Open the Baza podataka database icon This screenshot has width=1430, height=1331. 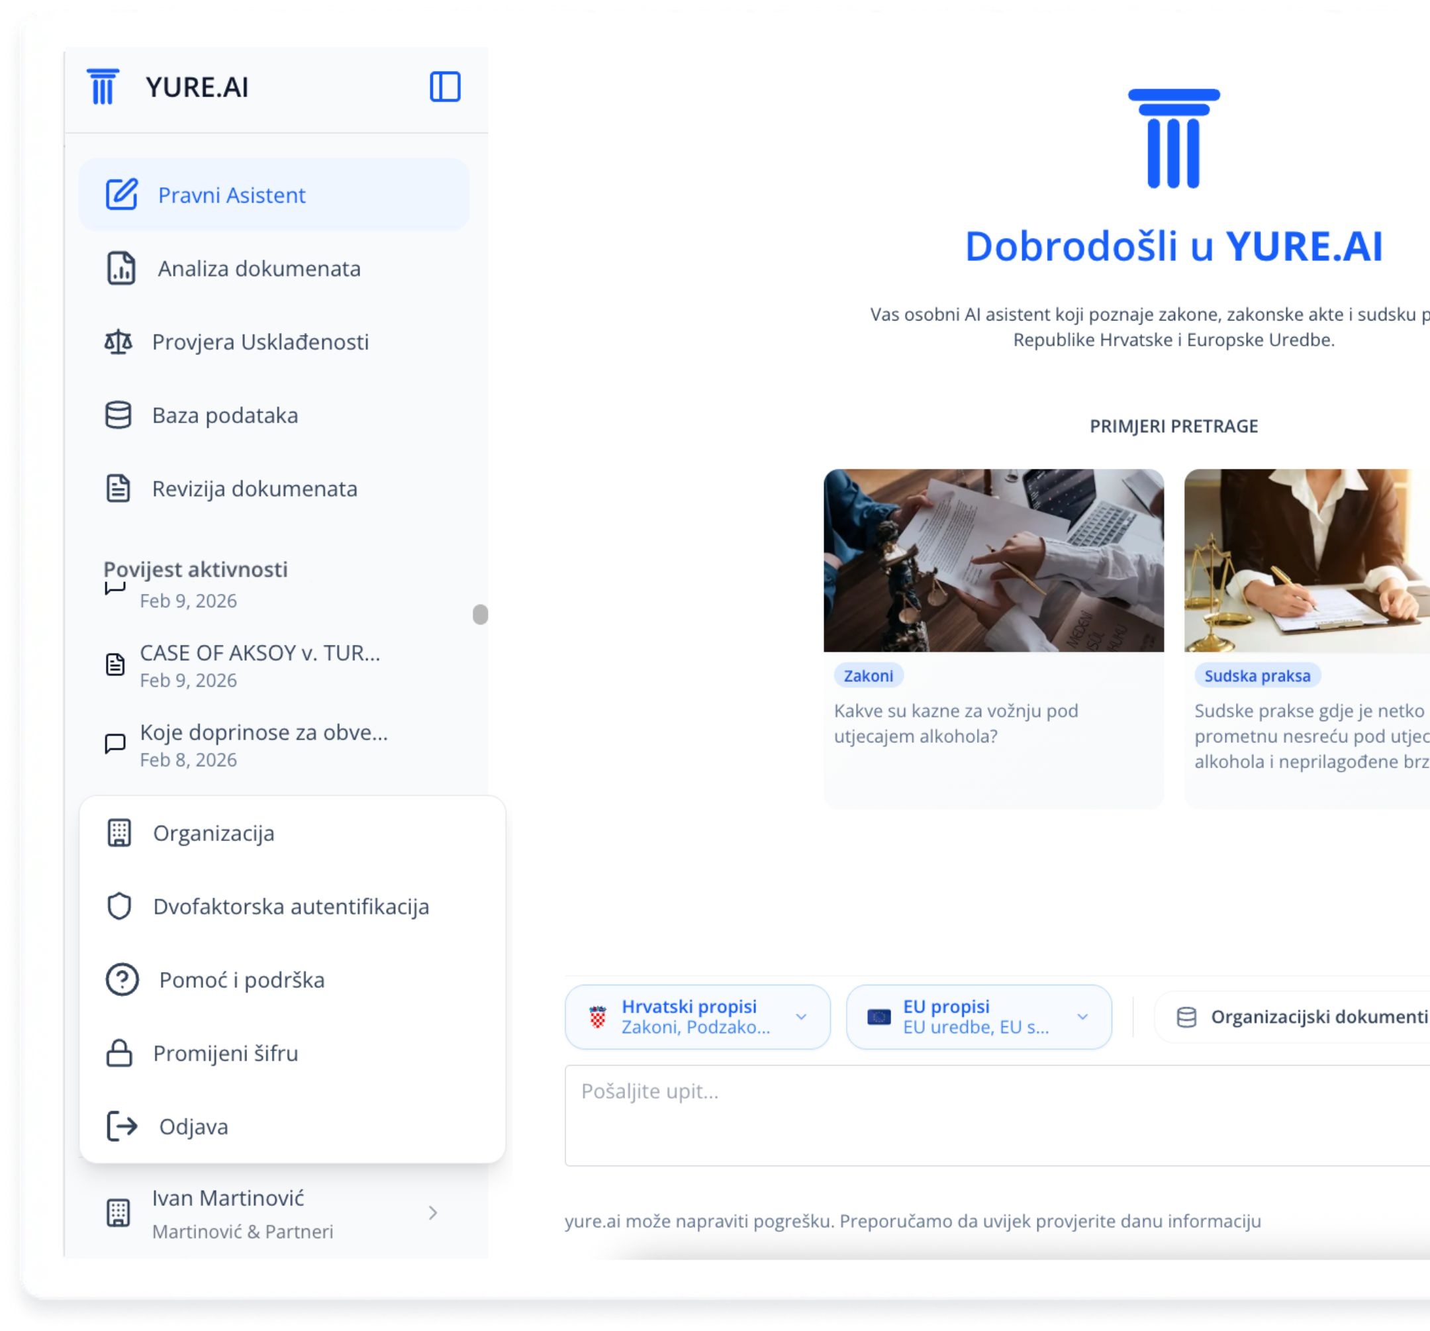(x=119, y=415)
